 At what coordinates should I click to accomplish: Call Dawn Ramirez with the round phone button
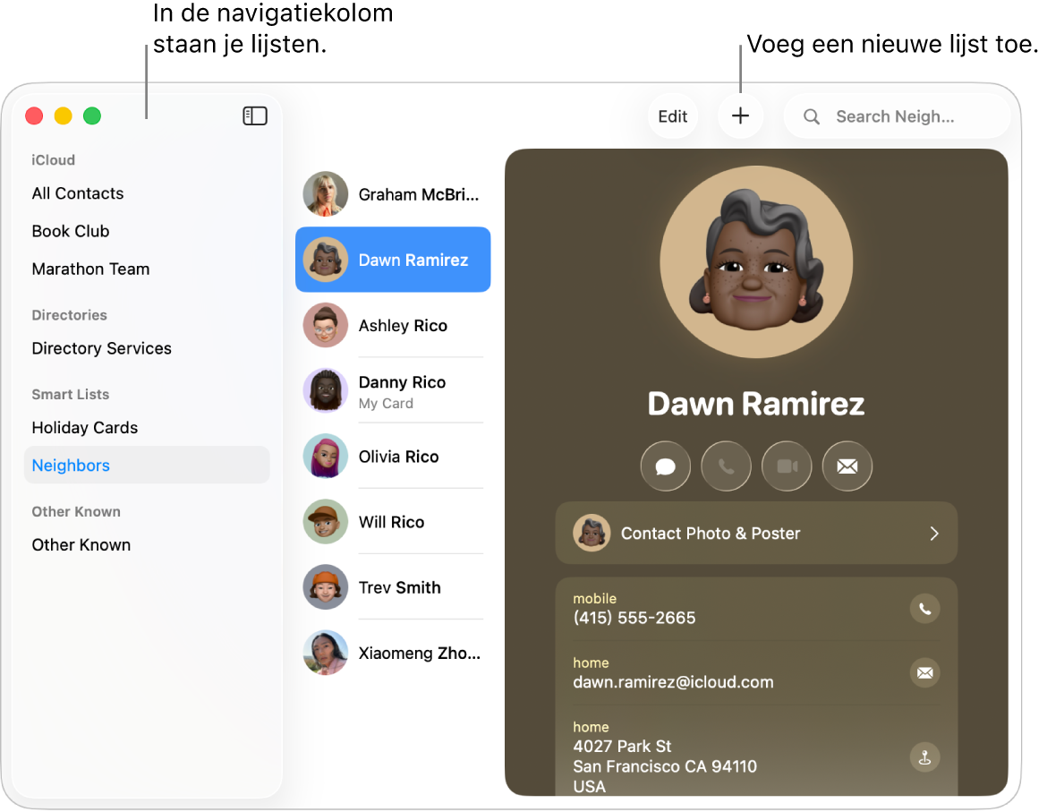(x=726, y=466)
